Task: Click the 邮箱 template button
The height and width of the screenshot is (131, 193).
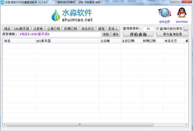Action: [x=101, y=29]
